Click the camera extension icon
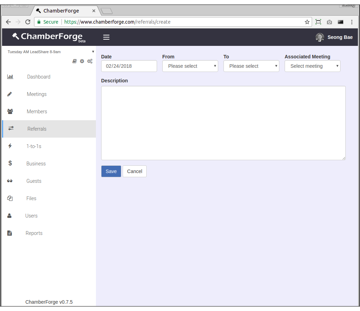The height and width of the screenshot is (311, 360). (x=329, y=22)
